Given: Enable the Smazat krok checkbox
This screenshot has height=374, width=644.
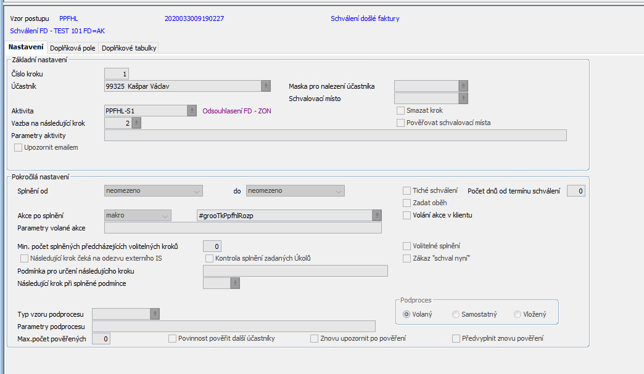Looking at the screenshot, I should click(401, 111).
